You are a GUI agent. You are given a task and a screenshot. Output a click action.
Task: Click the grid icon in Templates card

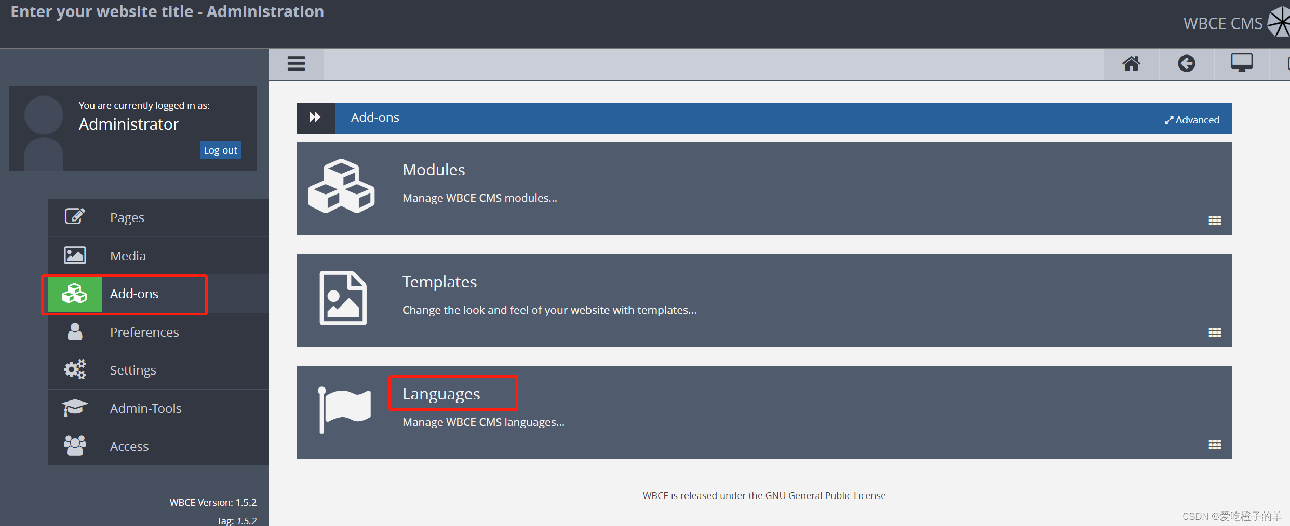1215,333
